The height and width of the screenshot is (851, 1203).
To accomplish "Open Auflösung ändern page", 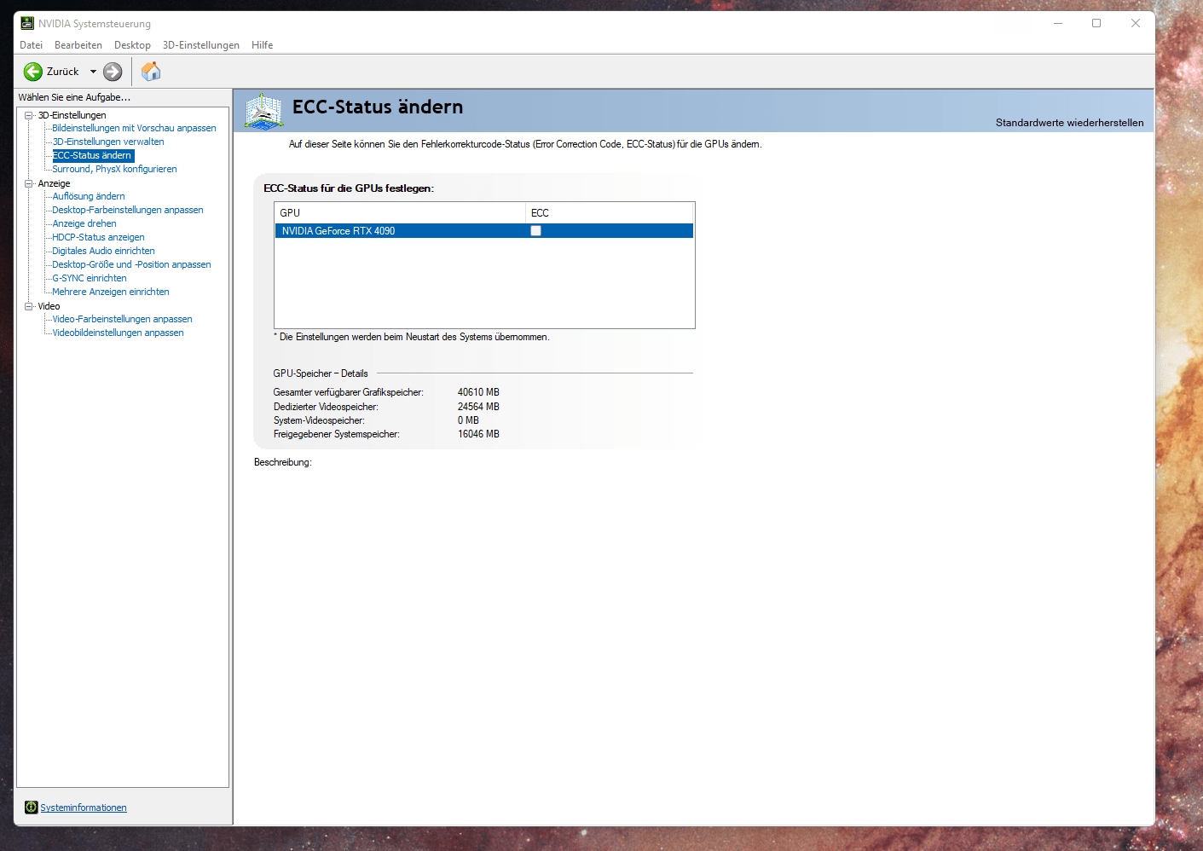I will tap(89, 196).
